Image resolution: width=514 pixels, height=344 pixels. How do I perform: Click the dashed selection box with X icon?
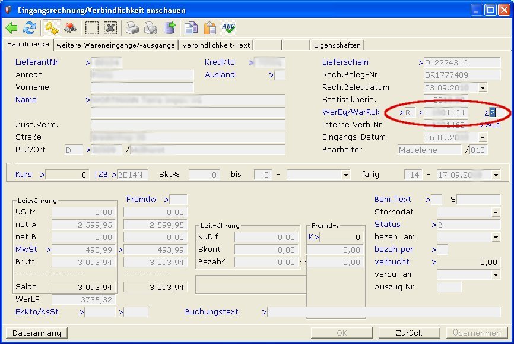click(110, 28)
